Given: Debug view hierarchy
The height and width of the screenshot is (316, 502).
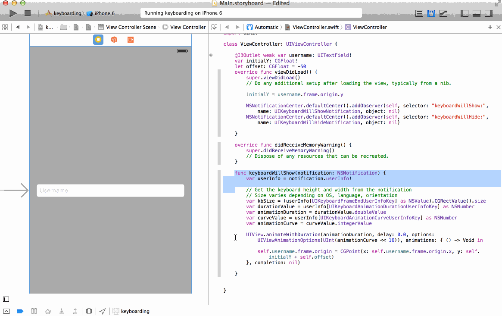Looking at the screenshot, I should [x=89, y=311].
